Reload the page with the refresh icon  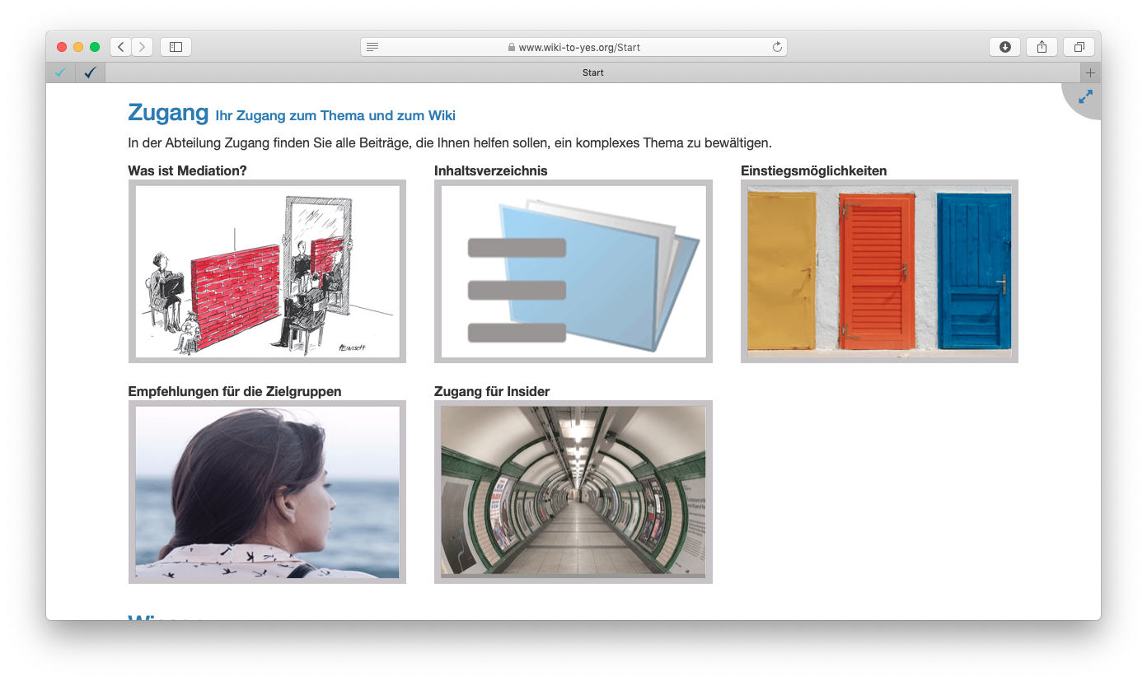tap(776, 47)
